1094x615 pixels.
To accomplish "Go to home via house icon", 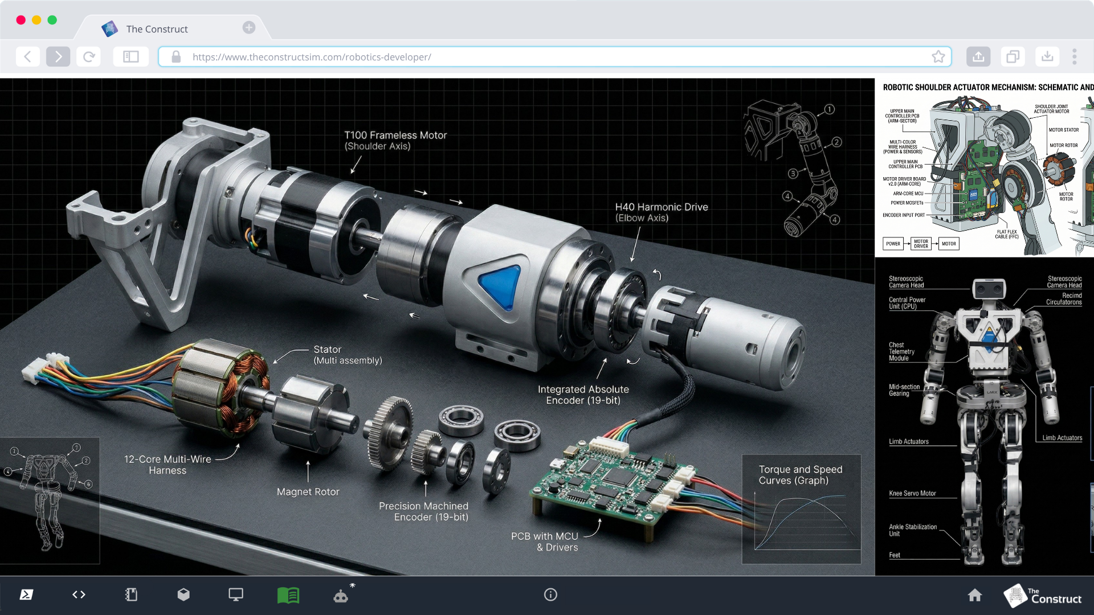I will point(975,595).
